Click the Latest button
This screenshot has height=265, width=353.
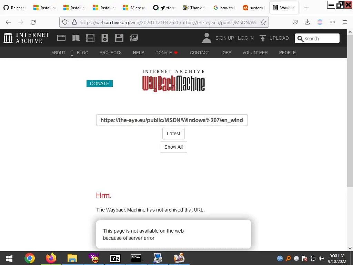coord(173,134)
